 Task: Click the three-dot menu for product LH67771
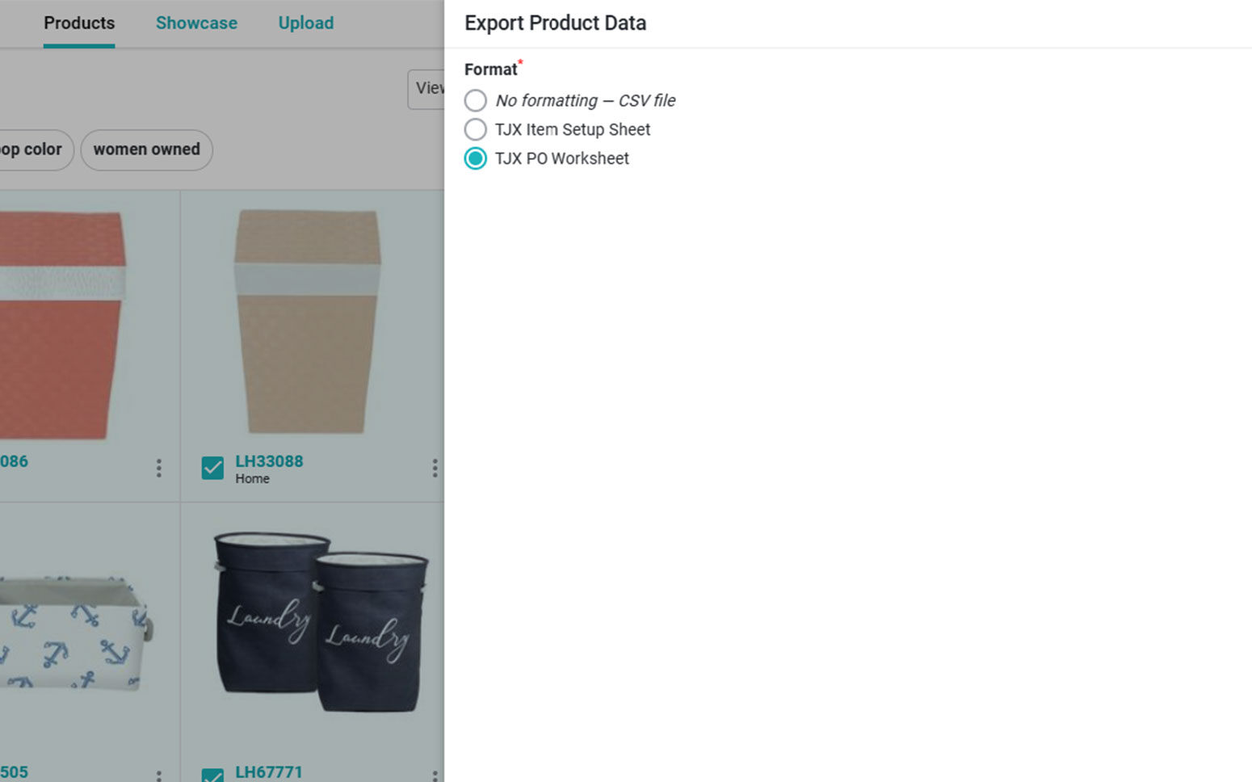coord(435,776)
